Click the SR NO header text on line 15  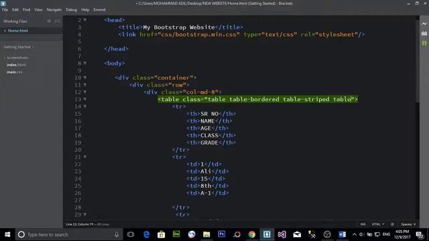[209, 114]
